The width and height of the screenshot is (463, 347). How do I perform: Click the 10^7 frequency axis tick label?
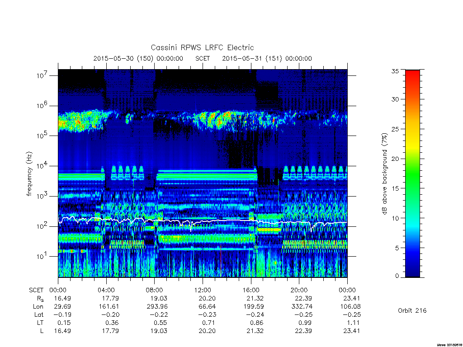click(x=43, y=75)
